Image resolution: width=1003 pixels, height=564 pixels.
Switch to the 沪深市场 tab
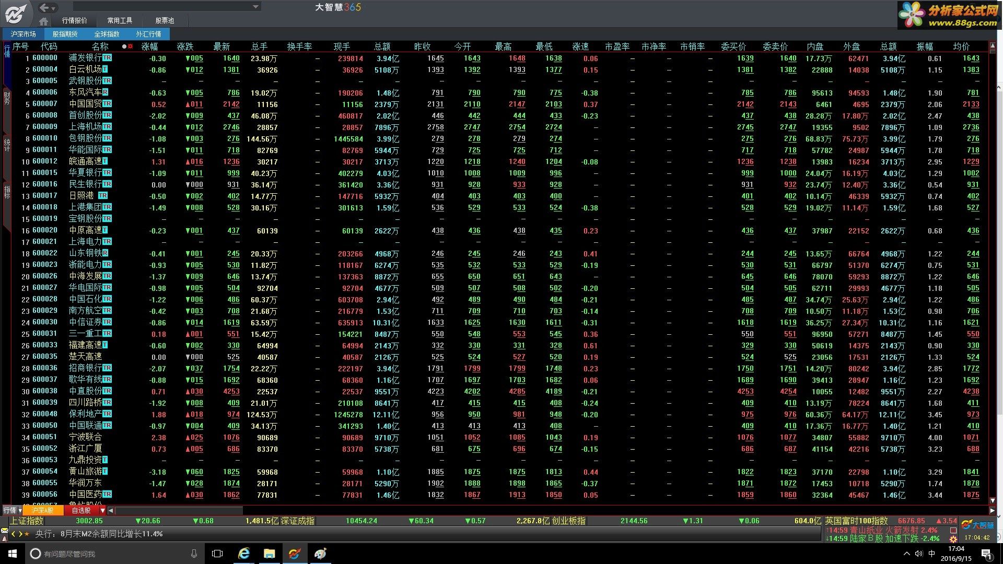point(24,34)
